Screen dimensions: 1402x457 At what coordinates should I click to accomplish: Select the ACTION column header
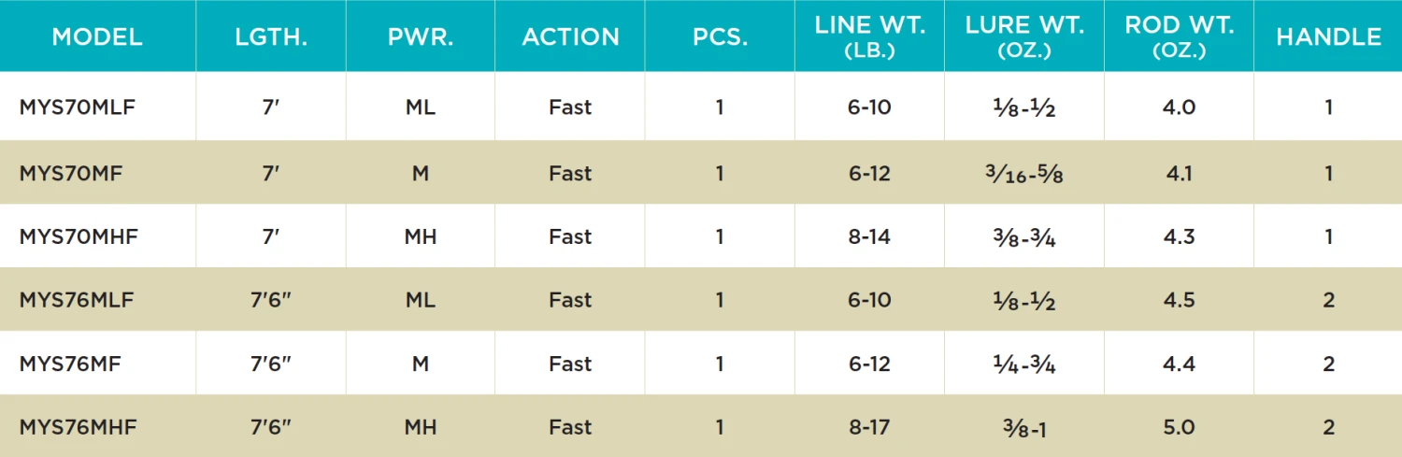[570, 37]
